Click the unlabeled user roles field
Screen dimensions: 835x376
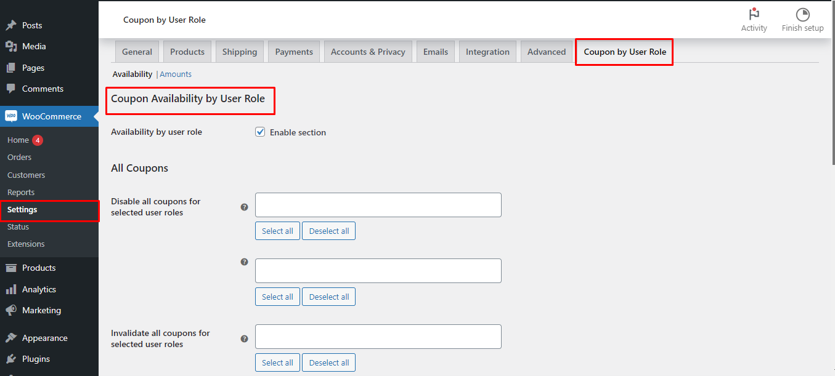click(378, 271)
